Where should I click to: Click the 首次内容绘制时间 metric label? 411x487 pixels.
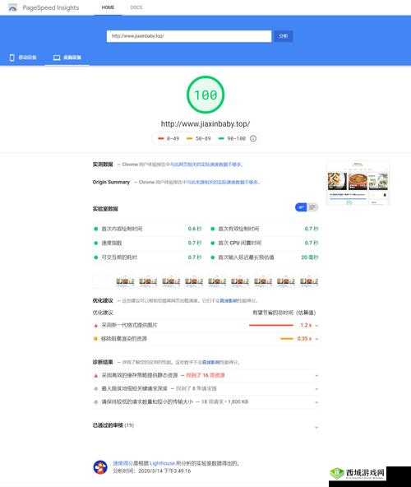coord(122,229)
